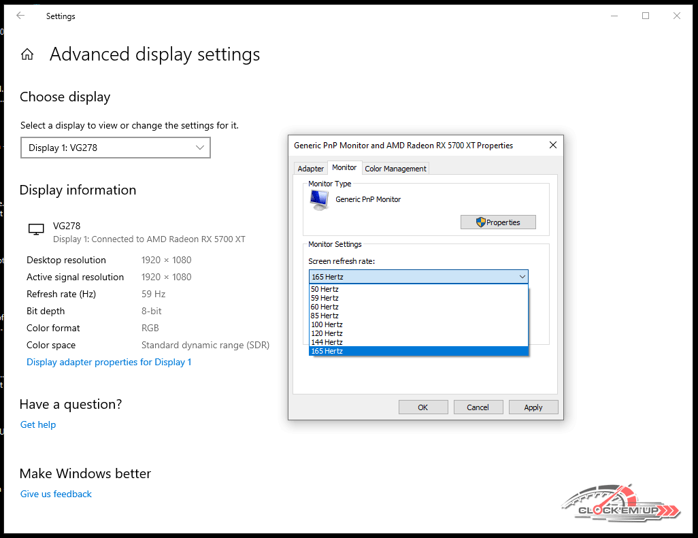Pick the 165 Hertz list option
The width and height of the screenshot is (698, 538).
327,351
